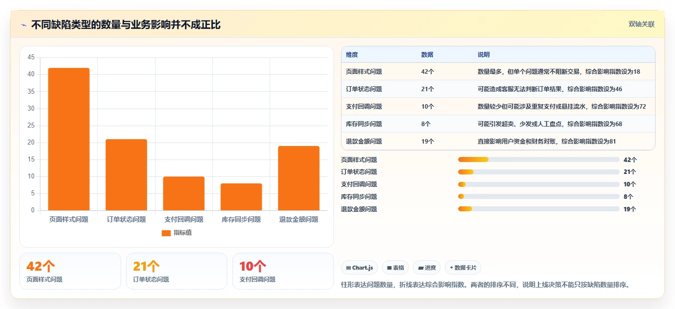Screen dimensions: 675x309
Task: Click the 页面样式问题 progress bar
Action: click(x=539, y=159)
